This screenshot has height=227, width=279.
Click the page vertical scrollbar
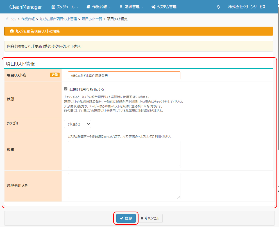pos(278,84)
